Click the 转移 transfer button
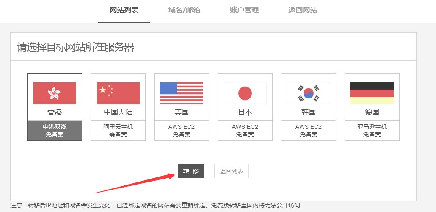Viewport: 436px width, 212px height. click(191, 171)
